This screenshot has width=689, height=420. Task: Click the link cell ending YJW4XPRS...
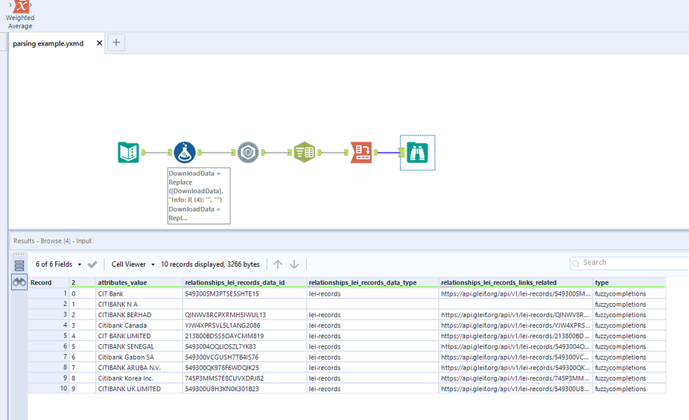(515, 325)
